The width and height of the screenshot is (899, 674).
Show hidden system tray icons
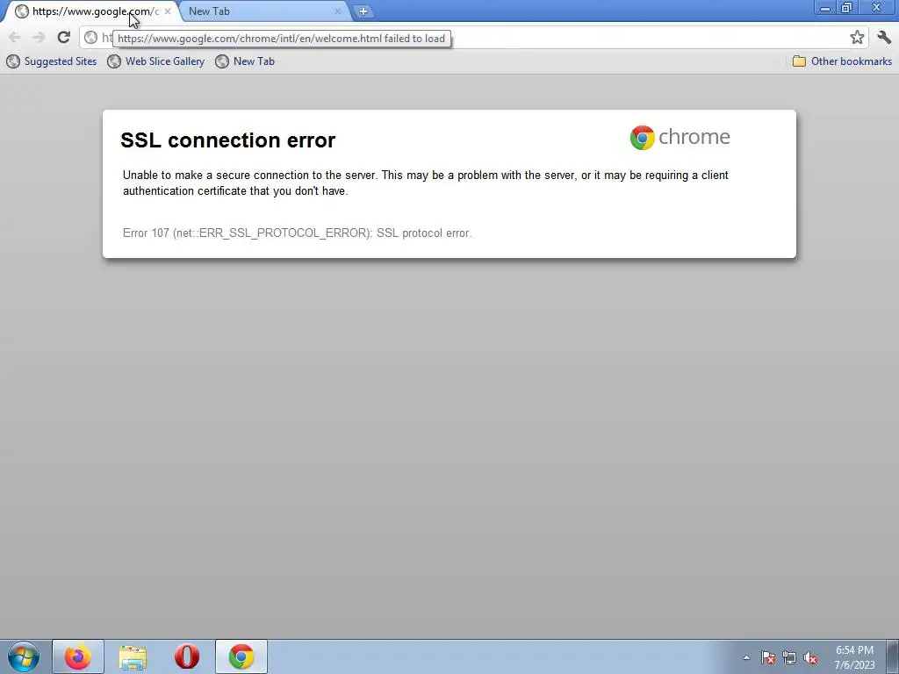tap(746, 657)
